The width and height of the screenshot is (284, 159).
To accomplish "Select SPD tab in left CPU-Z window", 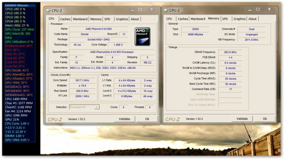I will 107,19.
